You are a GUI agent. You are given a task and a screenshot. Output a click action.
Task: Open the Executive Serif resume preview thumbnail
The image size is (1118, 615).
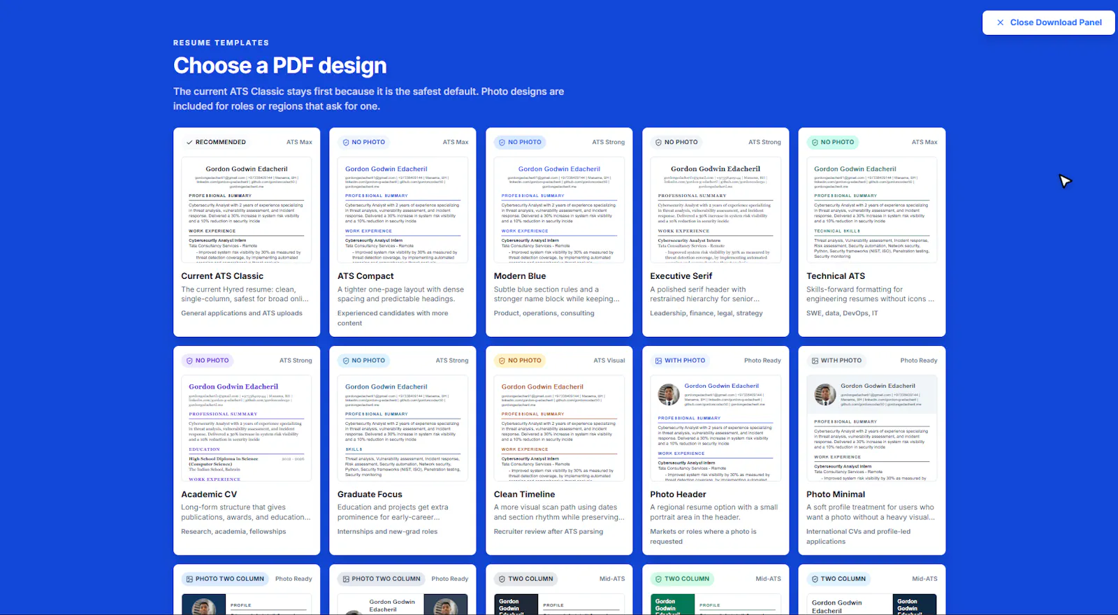pos(716,210)
